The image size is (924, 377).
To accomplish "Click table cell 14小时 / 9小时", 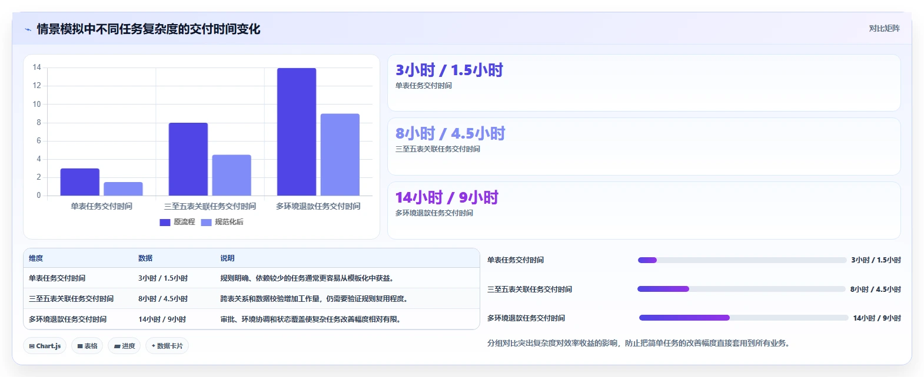I will (x=162, y=319).
